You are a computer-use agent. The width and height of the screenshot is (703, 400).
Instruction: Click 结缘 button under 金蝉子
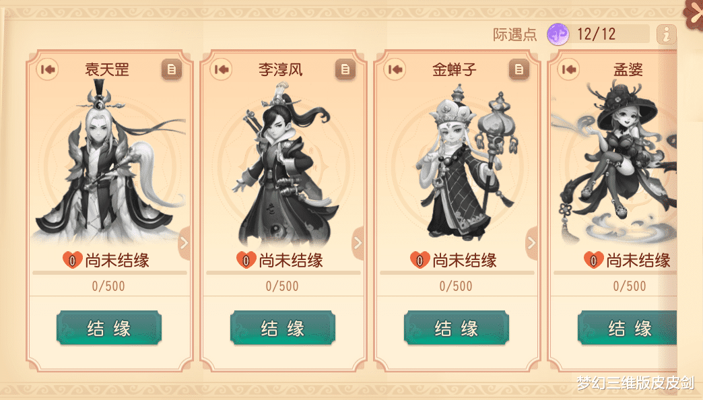pyautogui.click(x=457, y=328)
